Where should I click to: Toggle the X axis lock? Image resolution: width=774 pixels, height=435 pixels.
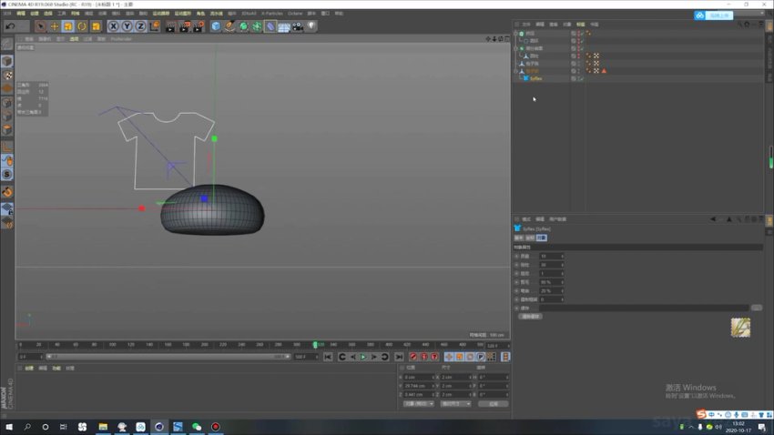tap(114, 26)
